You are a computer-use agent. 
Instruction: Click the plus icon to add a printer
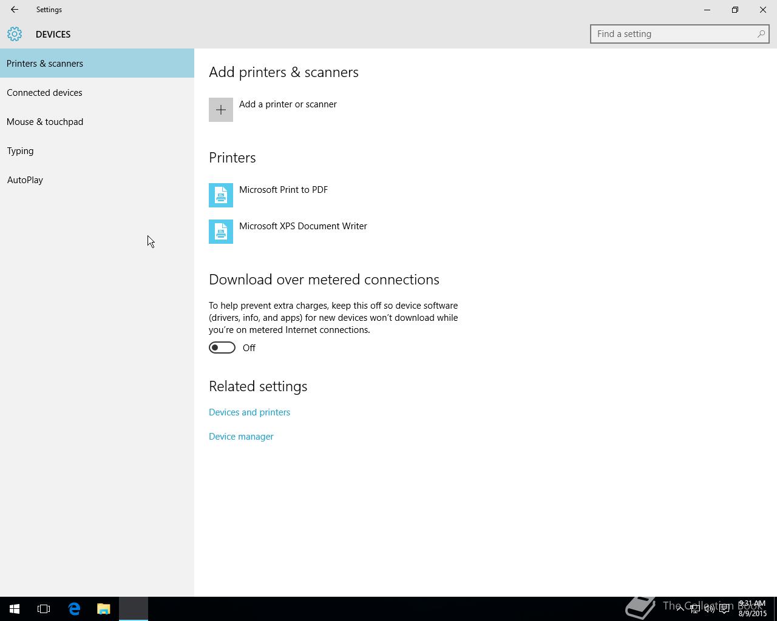click(221, 110)
